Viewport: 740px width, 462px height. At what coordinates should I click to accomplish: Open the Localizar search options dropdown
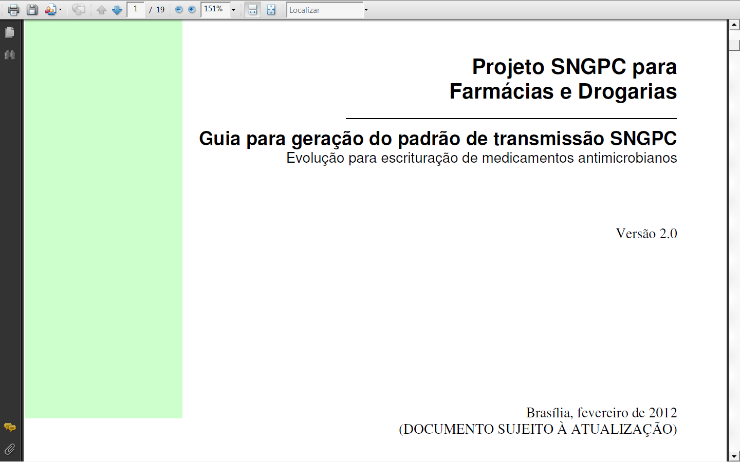pos(366,10)
